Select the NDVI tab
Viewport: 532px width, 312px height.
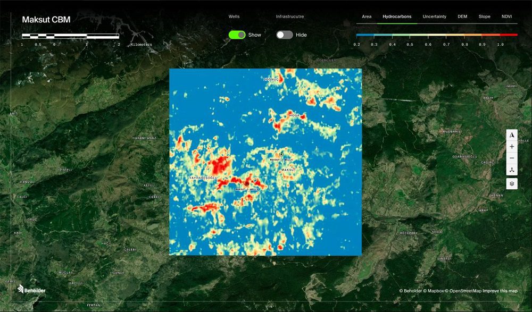pos(506,16)
